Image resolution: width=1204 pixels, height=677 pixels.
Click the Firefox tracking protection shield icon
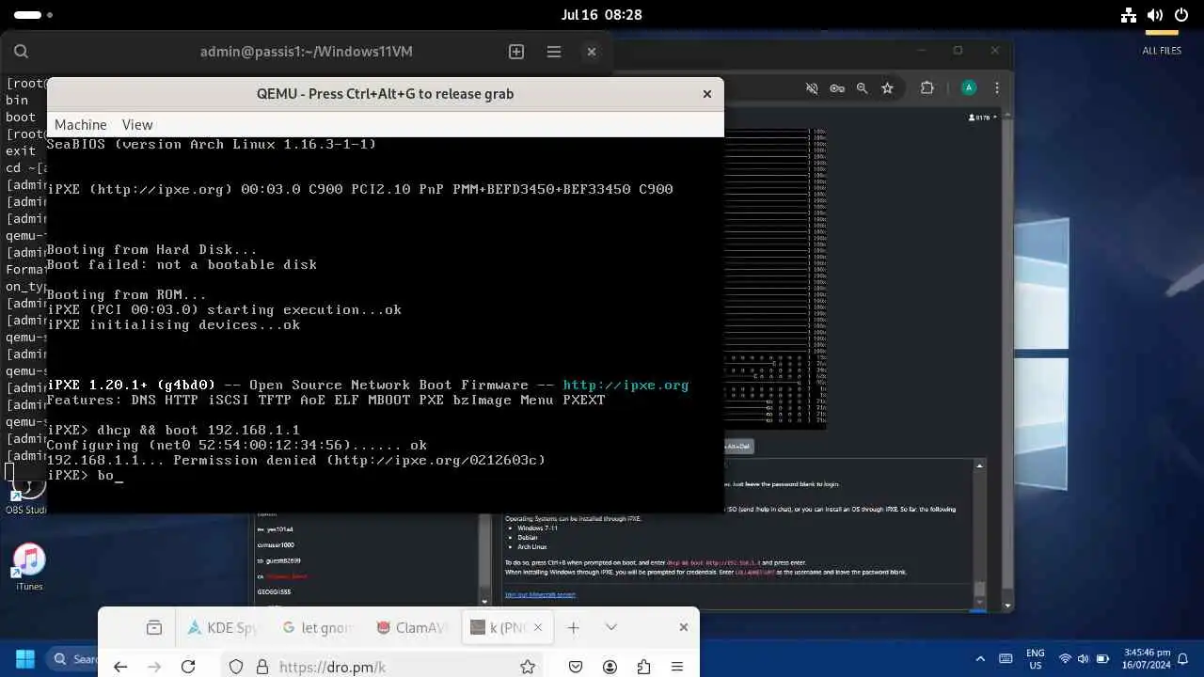pyautogui.click(x=236, y=667)
